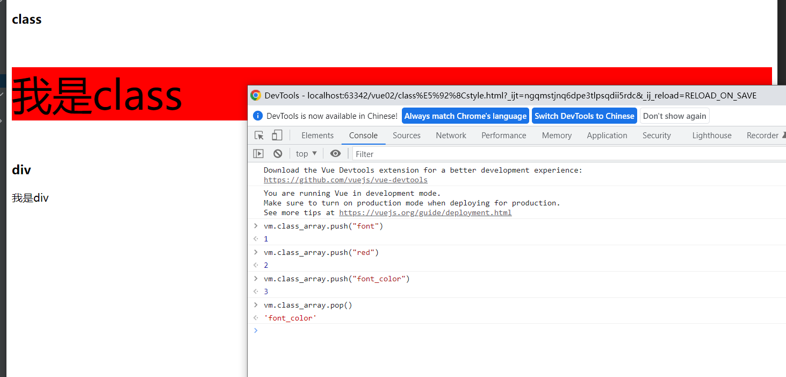Click the 我是div text on page
Screen dimensions: 786x377
[x=30, y=198]
